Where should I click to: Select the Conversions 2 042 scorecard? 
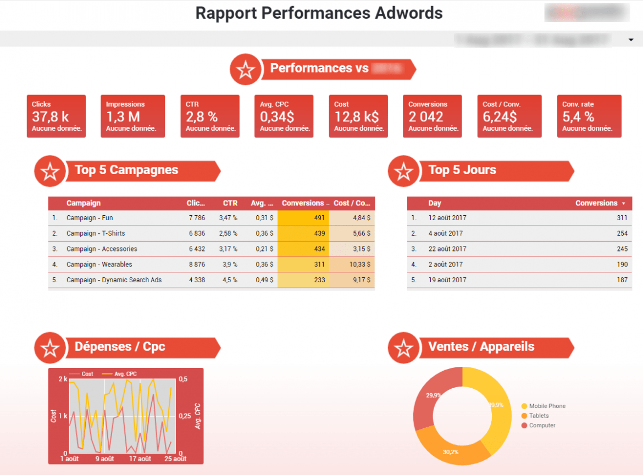tap(432, 116)
